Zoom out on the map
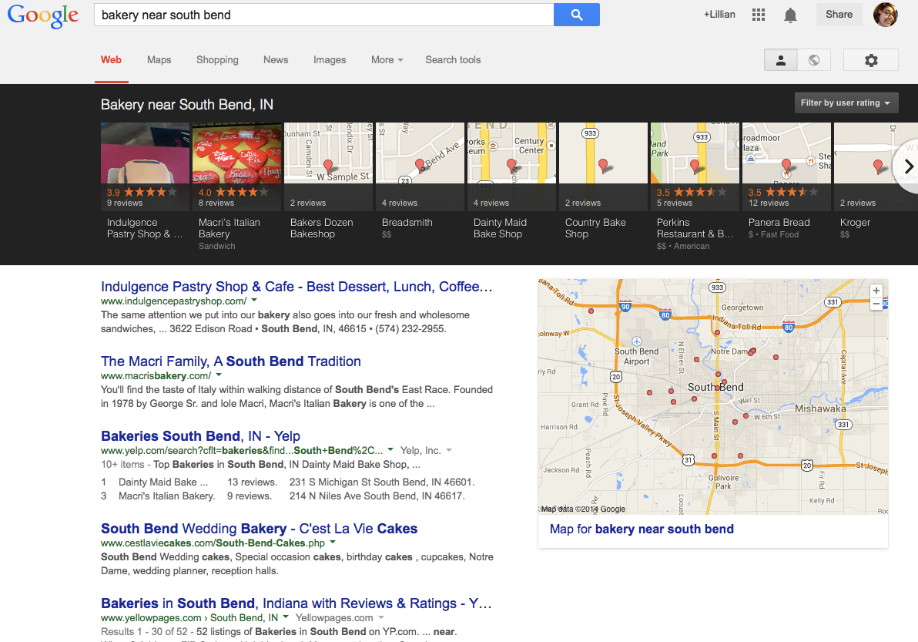Viewport: 918px width, 642px height. click(x=876, y=304)
